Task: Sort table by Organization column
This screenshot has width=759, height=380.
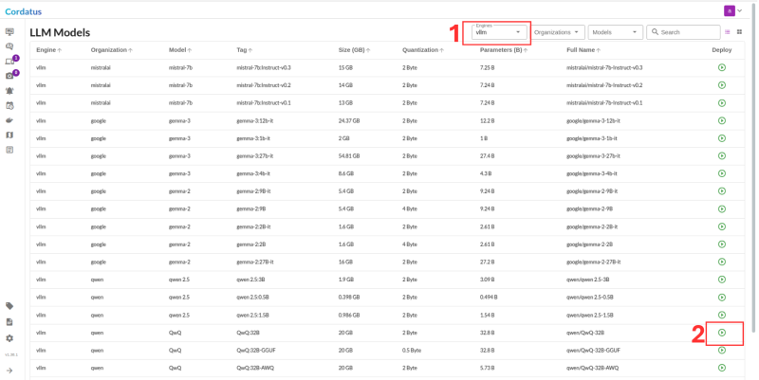Action: coord(109,49)
